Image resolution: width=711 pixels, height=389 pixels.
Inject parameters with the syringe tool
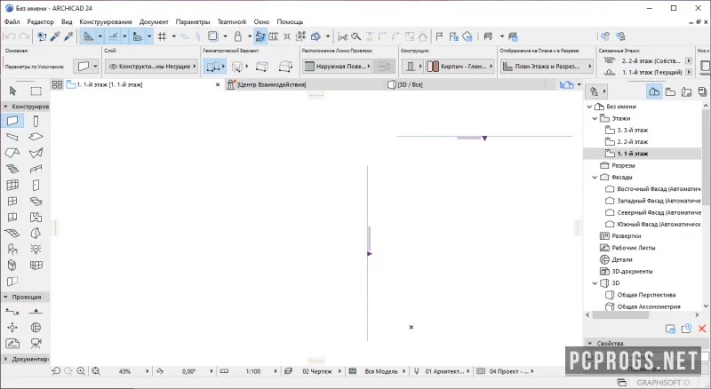69,36
